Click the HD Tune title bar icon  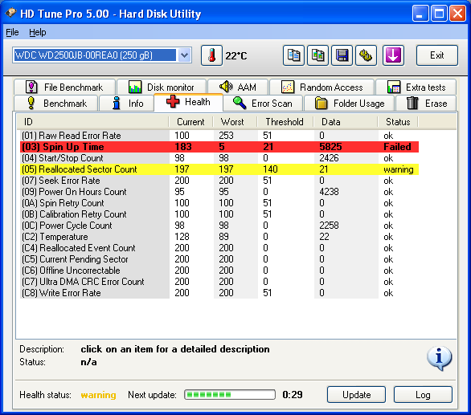[x=10, y=13]
